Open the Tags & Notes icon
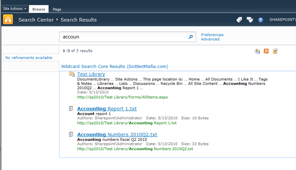 (x=250, y=19)
